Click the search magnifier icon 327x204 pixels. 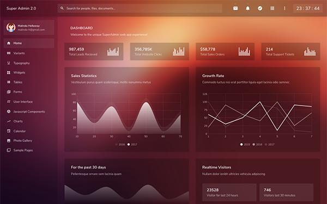pyautogui.click(x=62, y=8)
